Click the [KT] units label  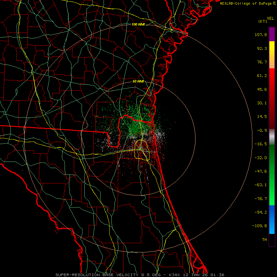coord(263,21)
